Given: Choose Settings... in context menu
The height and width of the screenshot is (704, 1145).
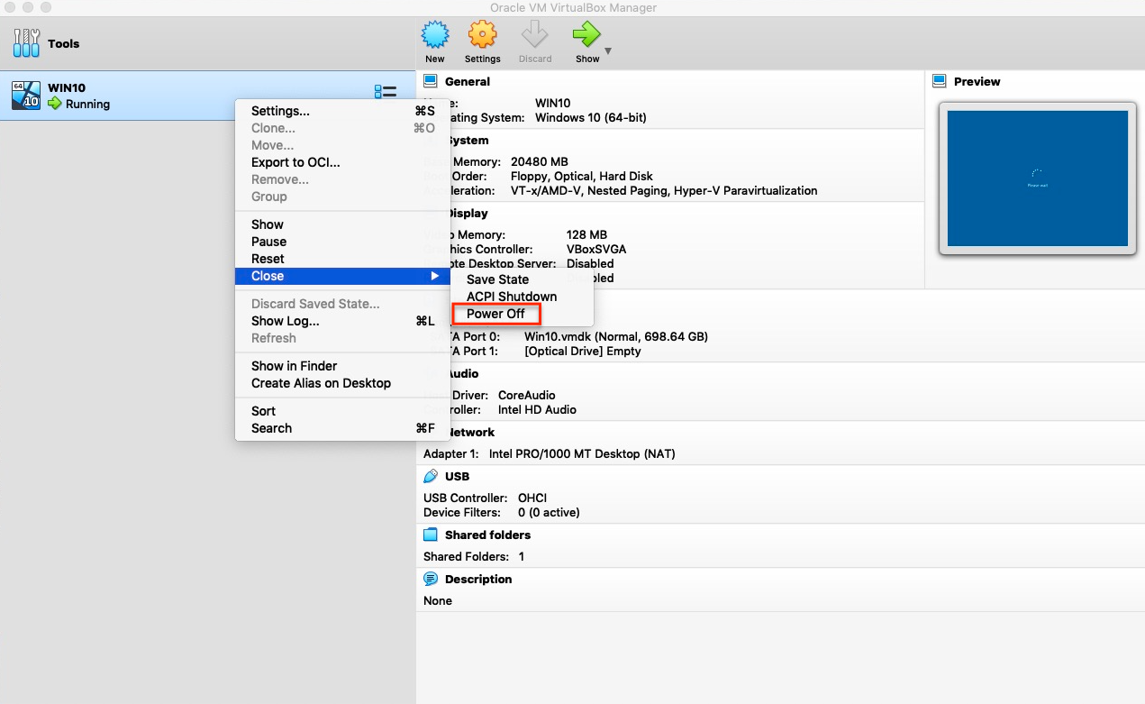Looking at the screenshot, I should [342, 111].
